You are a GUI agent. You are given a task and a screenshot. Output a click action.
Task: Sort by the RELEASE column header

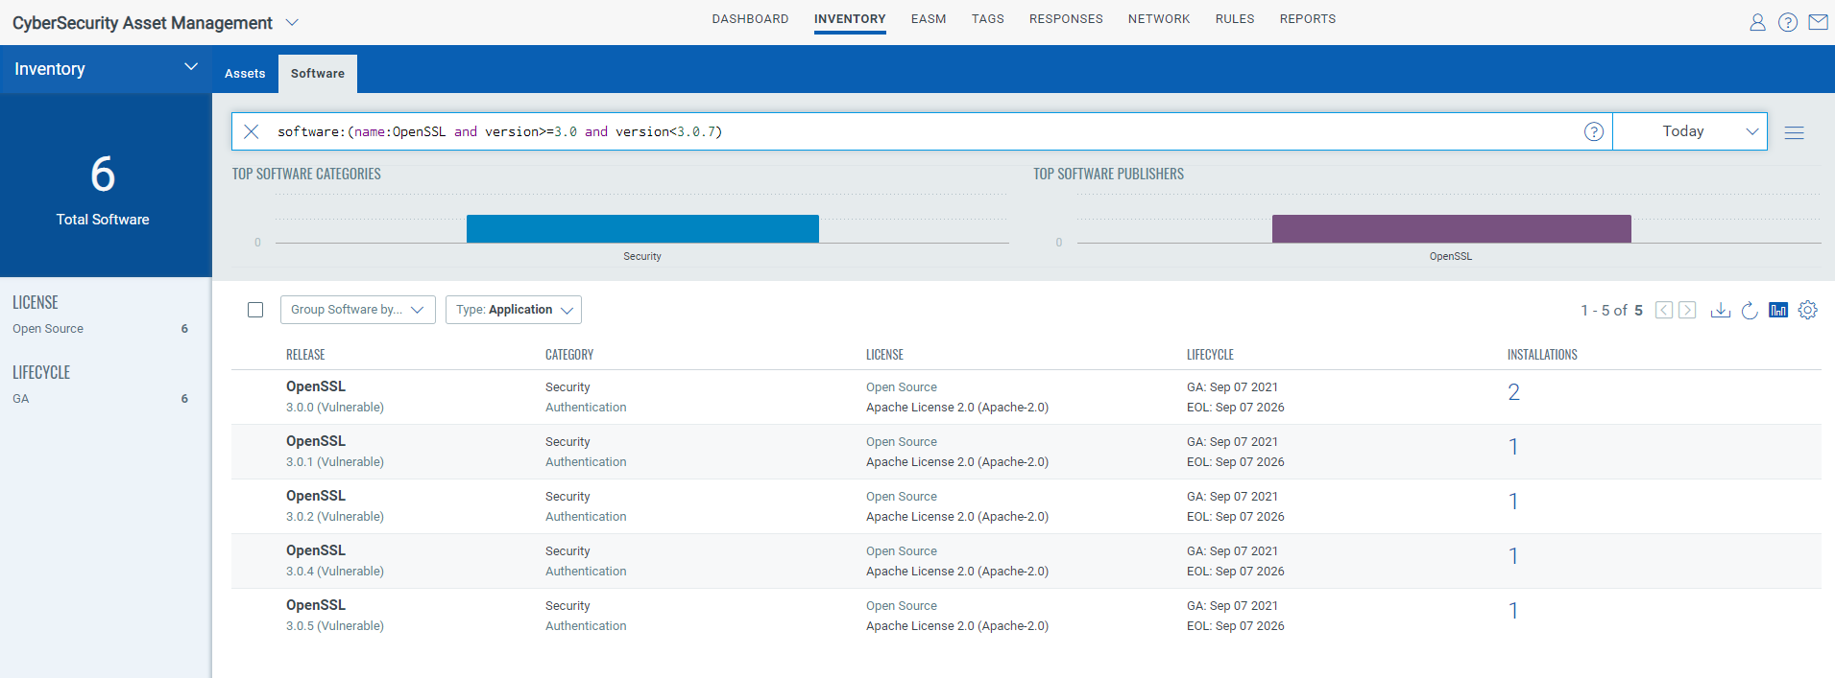(305, 355)
